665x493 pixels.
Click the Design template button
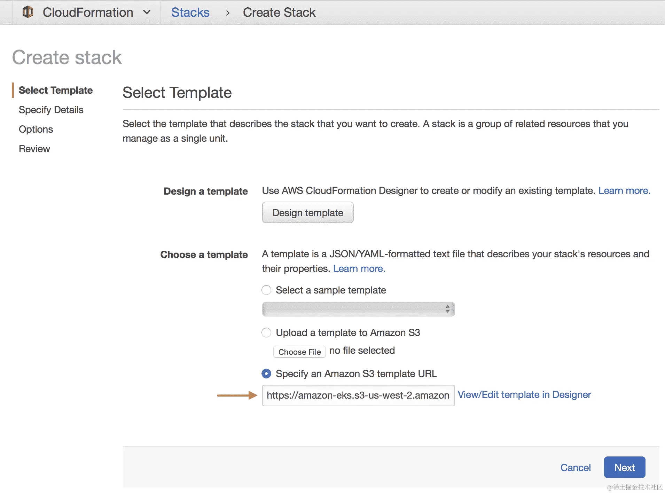tap(307, 213)
